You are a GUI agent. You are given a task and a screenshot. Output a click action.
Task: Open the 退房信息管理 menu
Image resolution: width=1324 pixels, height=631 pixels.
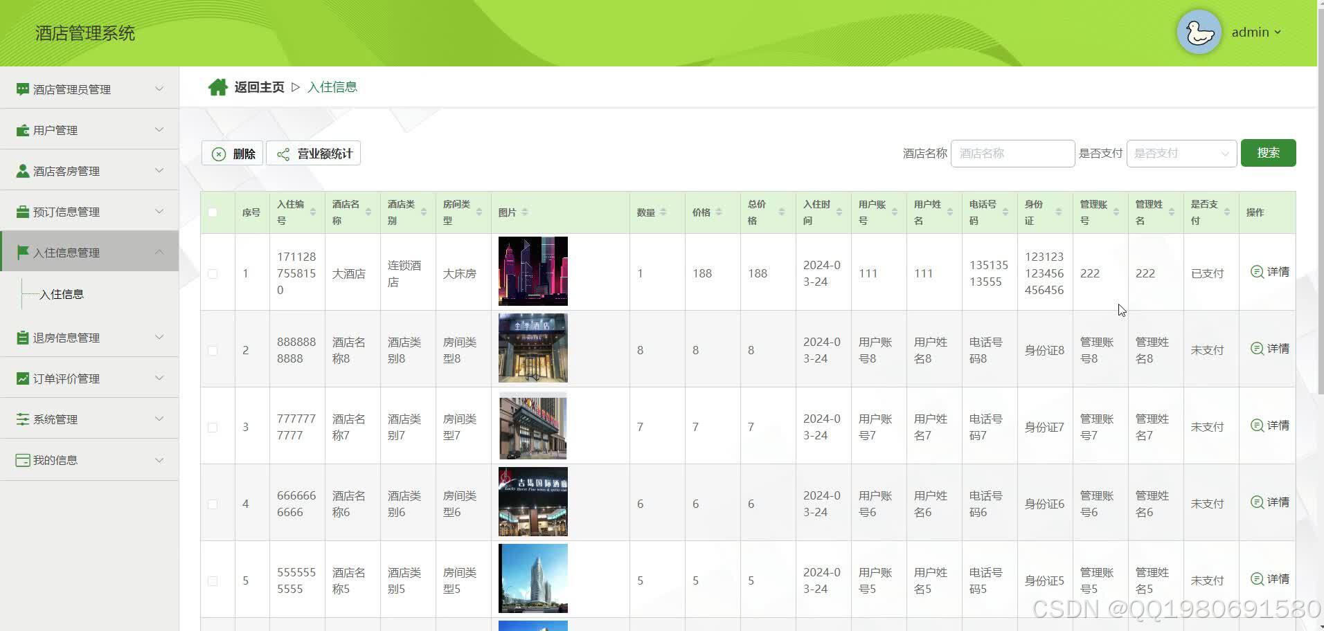(x=89, y=338)
